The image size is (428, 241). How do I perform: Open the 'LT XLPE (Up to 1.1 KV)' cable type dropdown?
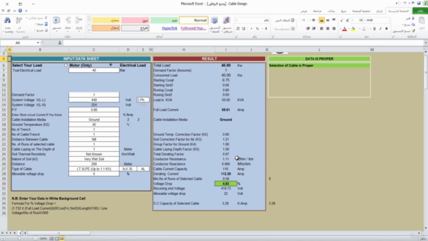click(94, 169)
